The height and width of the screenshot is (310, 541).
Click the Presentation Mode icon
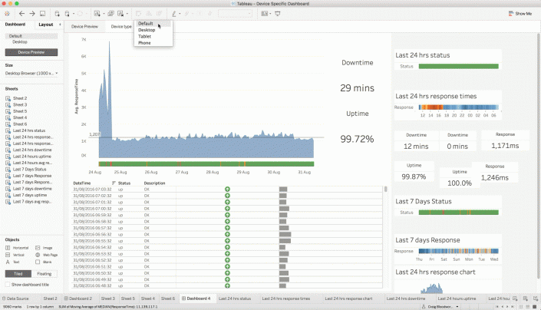pyautogui.click(x=277, y=14)
